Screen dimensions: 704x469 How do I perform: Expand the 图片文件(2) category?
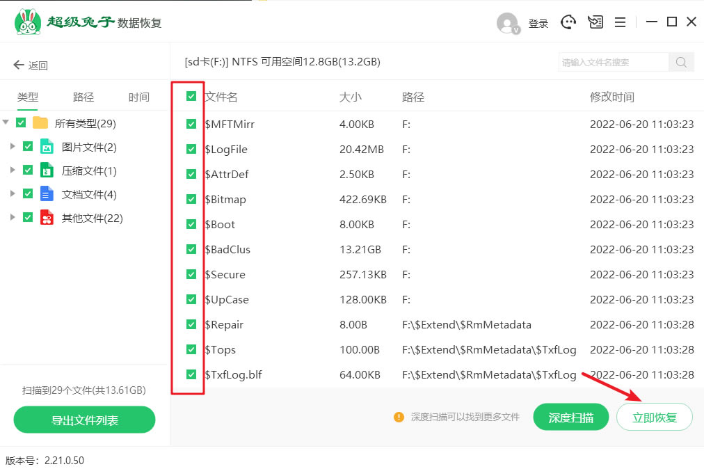[13, 146]
